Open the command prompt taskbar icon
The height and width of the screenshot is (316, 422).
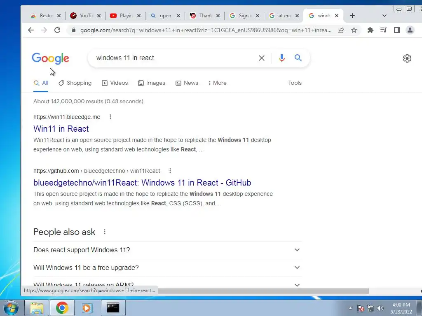pyautogui.click(x=113, y=308)
